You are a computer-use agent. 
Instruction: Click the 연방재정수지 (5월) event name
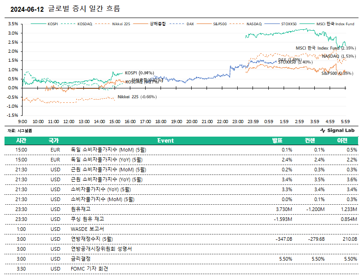(92, 239)
